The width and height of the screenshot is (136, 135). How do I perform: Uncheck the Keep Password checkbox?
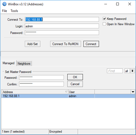[x=104, y=19]
